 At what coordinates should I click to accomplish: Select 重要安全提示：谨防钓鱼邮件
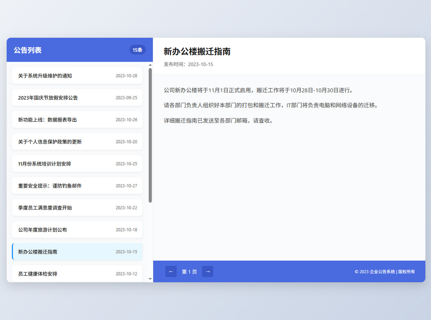tap(77, 186)
